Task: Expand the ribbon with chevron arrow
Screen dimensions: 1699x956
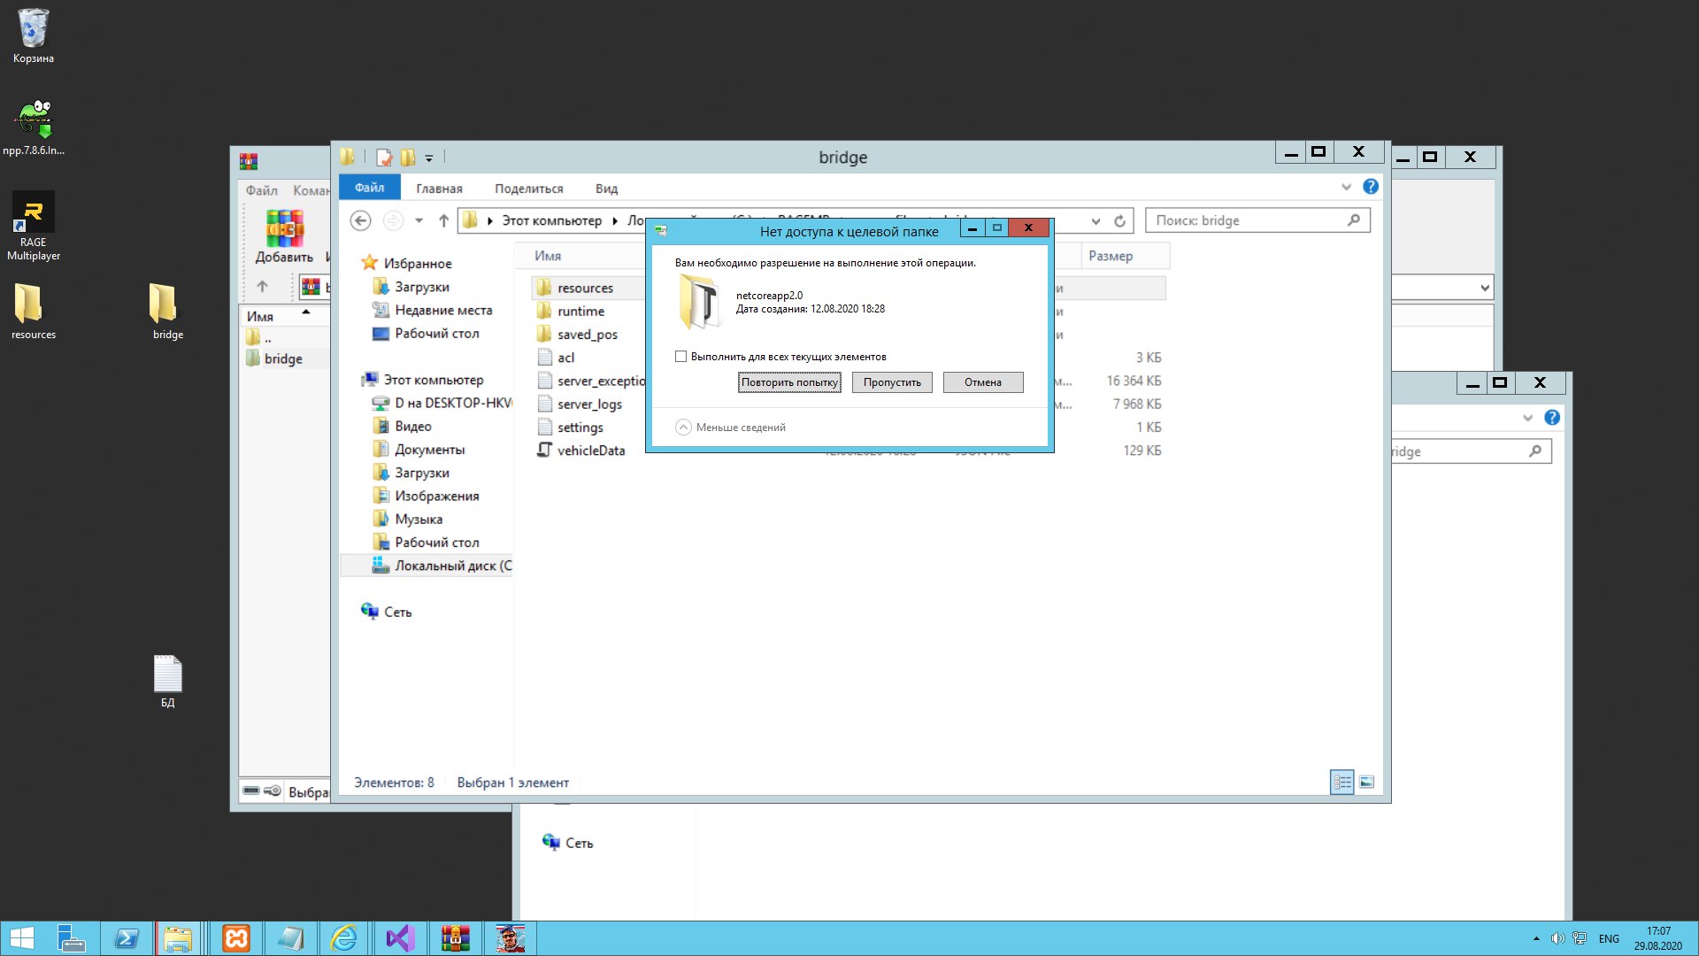Action: click(x=1346, y=187)
